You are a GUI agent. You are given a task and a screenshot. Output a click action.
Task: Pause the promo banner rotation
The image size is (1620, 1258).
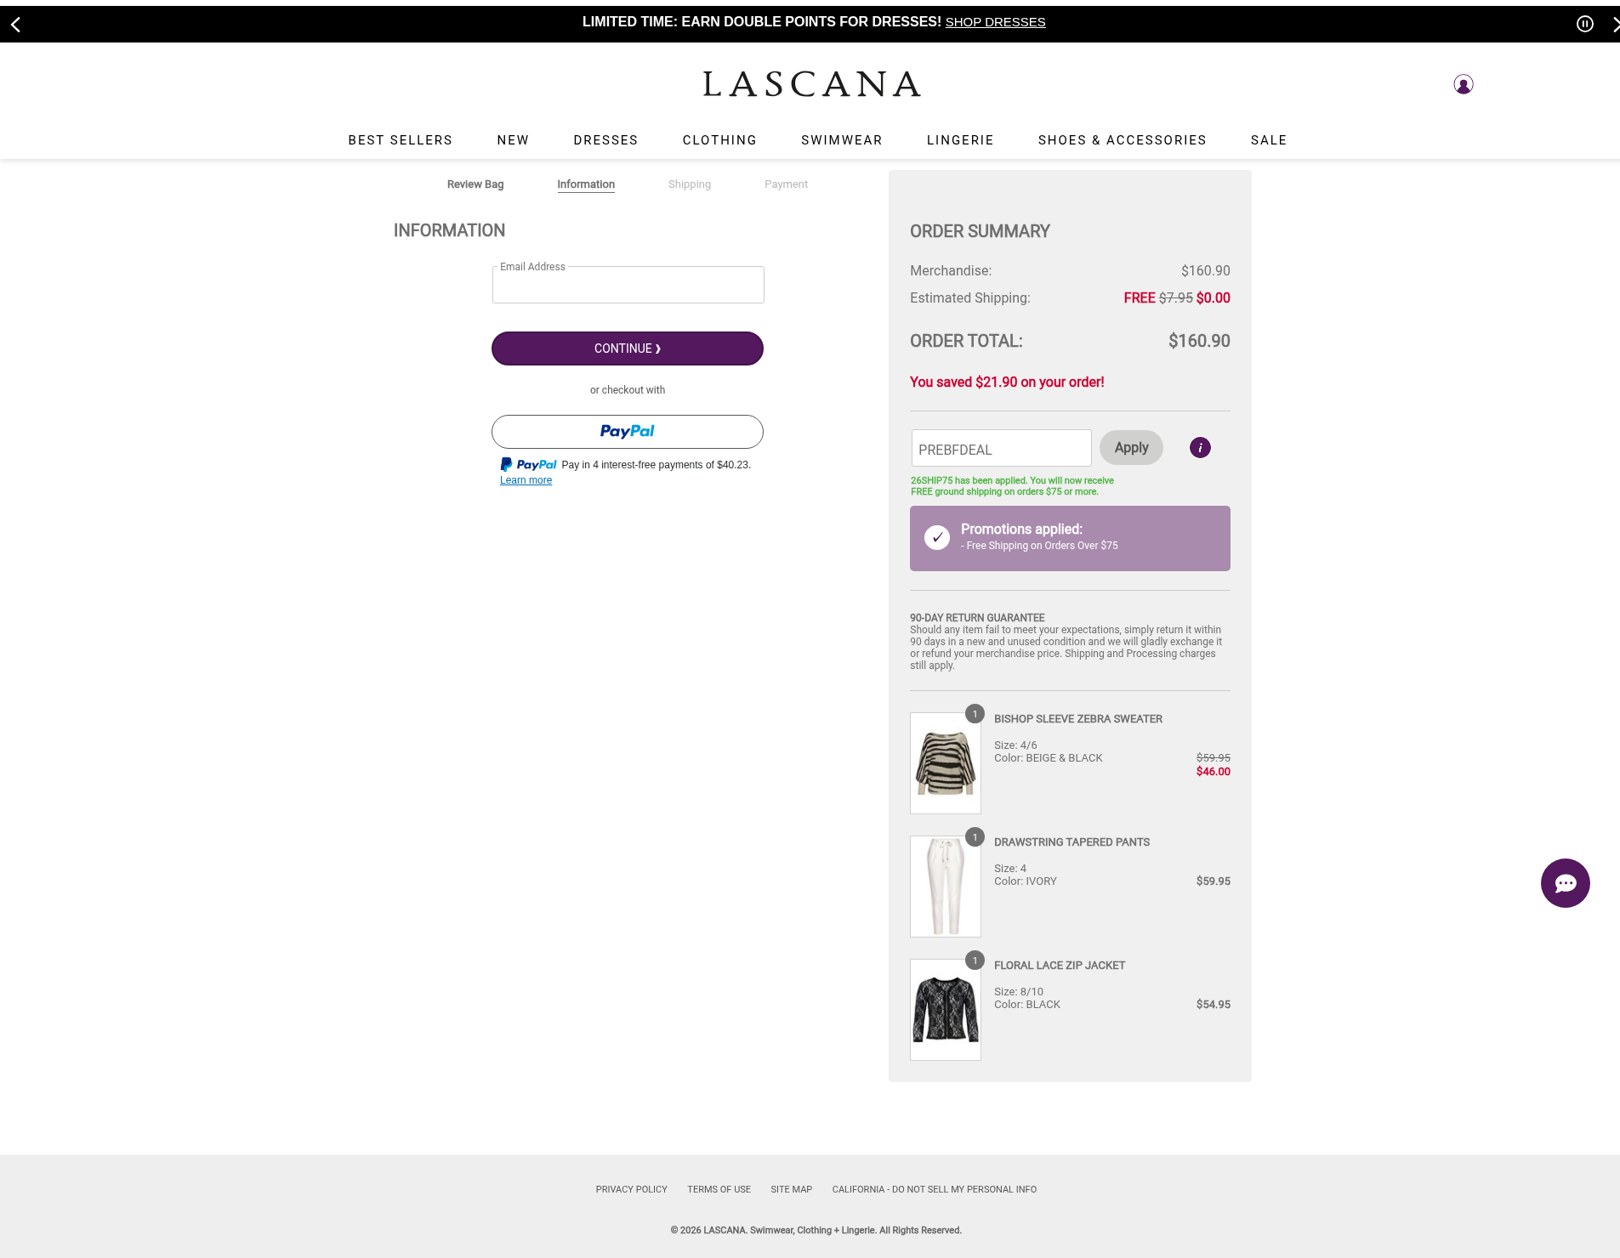coord(1584,24)
